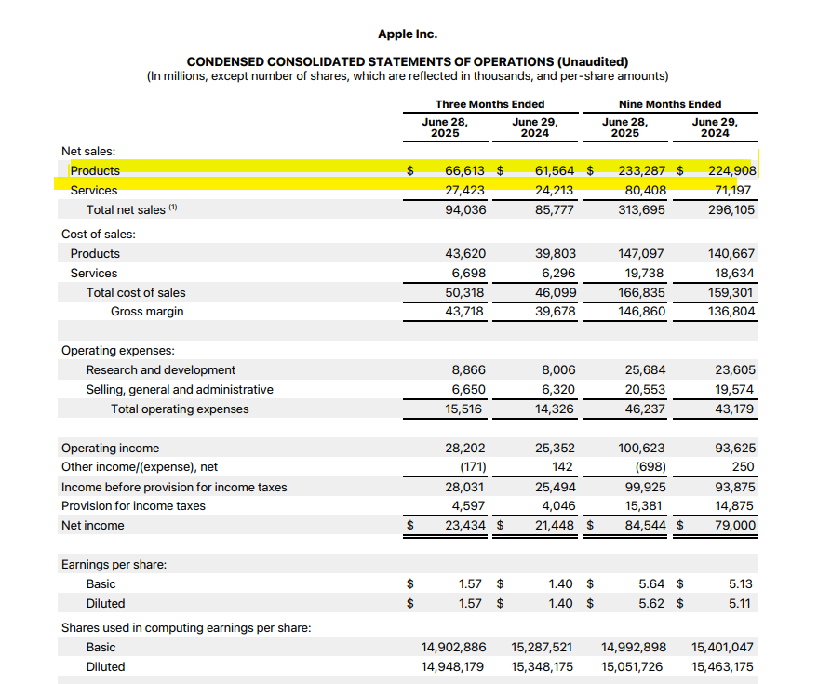Select the Total net sales value 313,695
The width and height of the screenshot is (818, 684).
click(x=642, y=209)
